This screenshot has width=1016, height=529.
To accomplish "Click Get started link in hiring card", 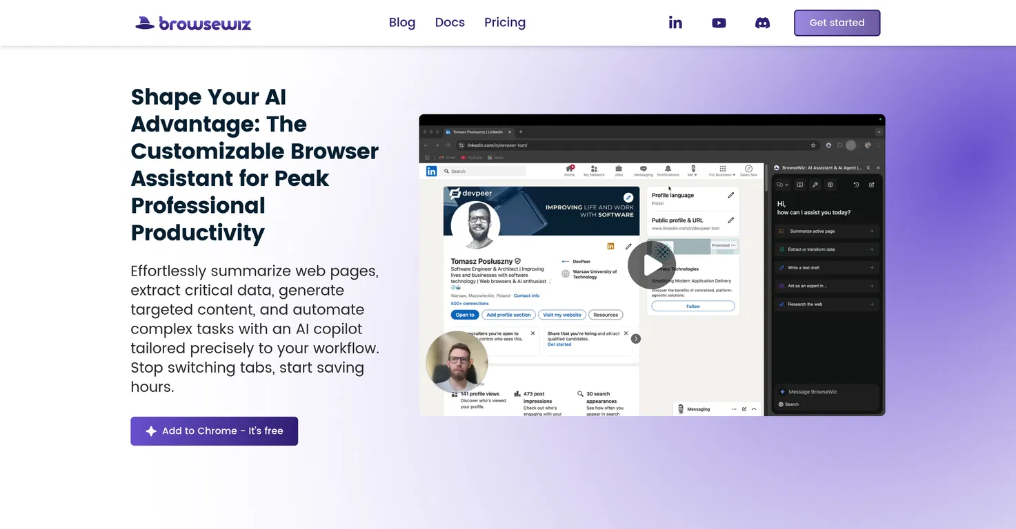I will tap(559, 344).
